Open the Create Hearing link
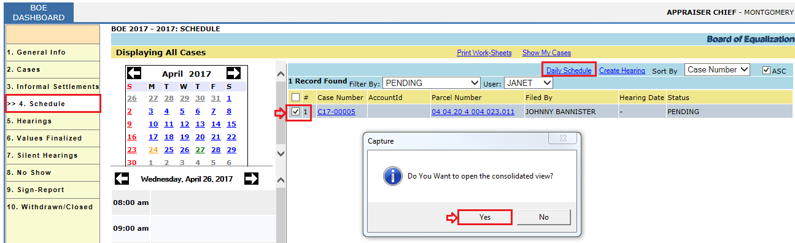Image resolution: width=795 pixels, height=243 pixels. point(622,71)
